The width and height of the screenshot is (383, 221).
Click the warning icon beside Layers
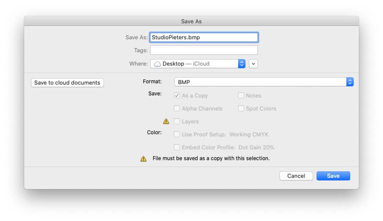pos(166,121)
